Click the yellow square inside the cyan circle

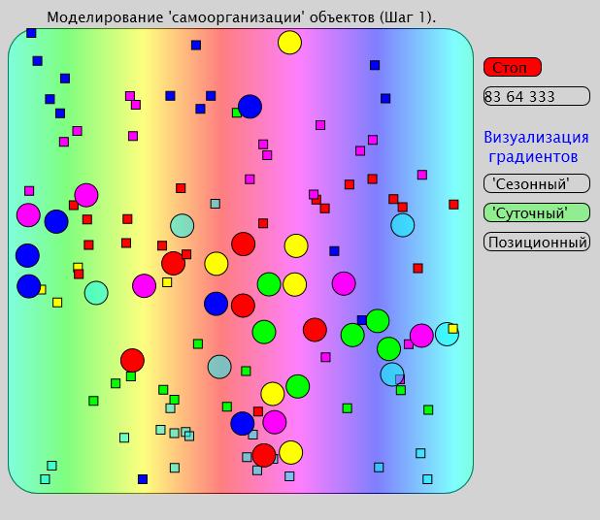(453, 329)
